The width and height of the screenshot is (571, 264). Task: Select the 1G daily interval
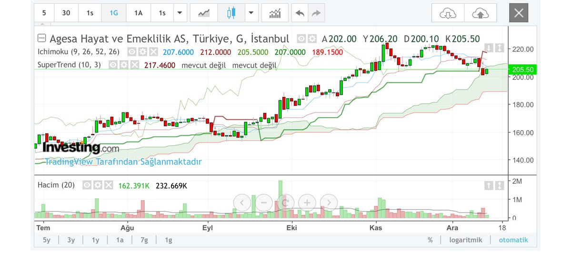(x=114, y=13)
